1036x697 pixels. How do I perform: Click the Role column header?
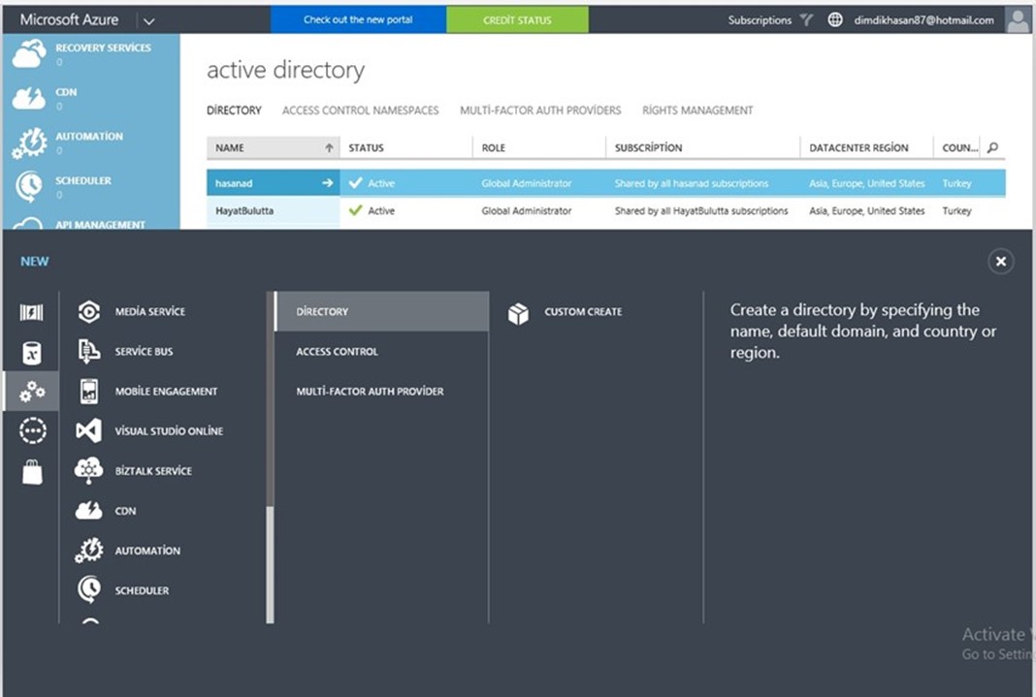pyautogui.click(x=539, y=148)
